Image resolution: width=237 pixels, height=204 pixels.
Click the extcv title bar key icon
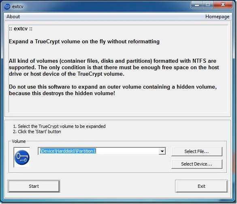point(7,6)
